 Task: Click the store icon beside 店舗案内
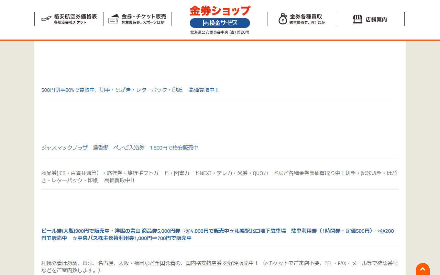click(357, 19)
